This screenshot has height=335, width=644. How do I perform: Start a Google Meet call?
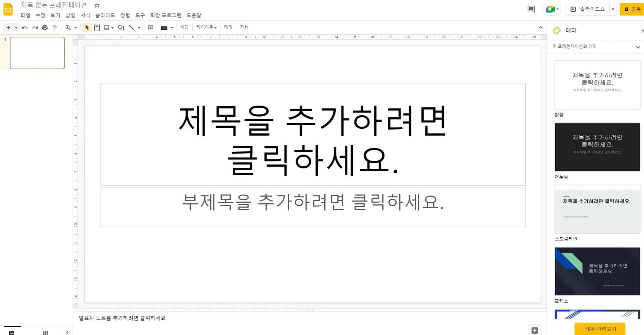(550, 9)
